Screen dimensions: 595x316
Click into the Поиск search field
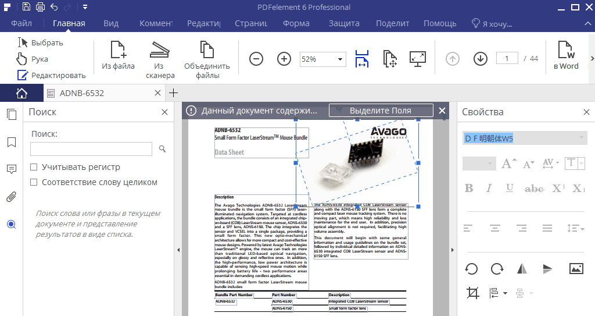click(x=91, y=149)
